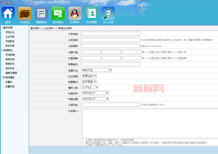
Task: Collapse the 商情群发 tree section
Action: pyautogui.click(x=2, y=50)
